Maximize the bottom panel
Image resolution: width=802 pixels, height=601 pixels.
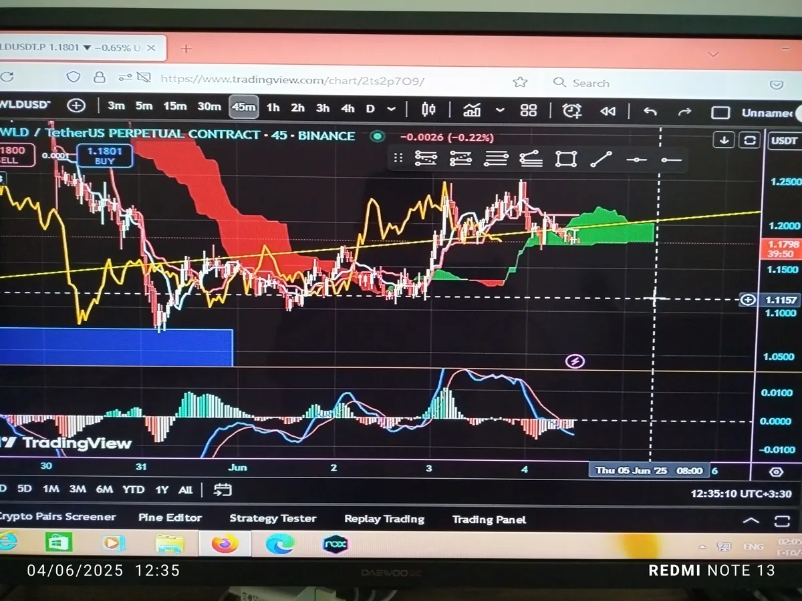point(782,521)
